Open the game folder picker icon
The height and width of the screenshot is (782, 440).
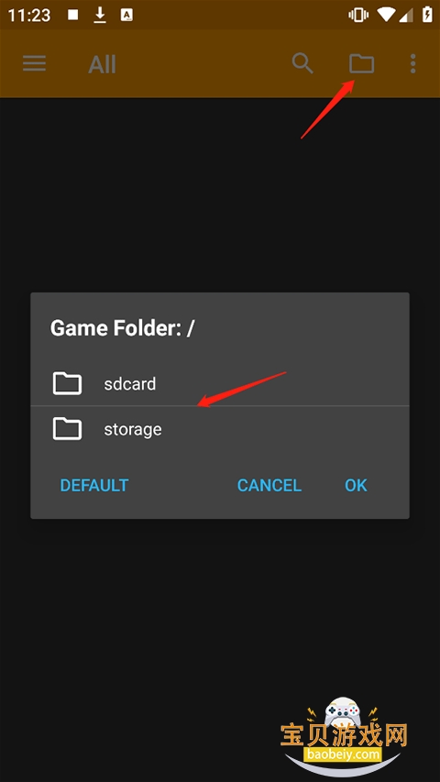361,64
